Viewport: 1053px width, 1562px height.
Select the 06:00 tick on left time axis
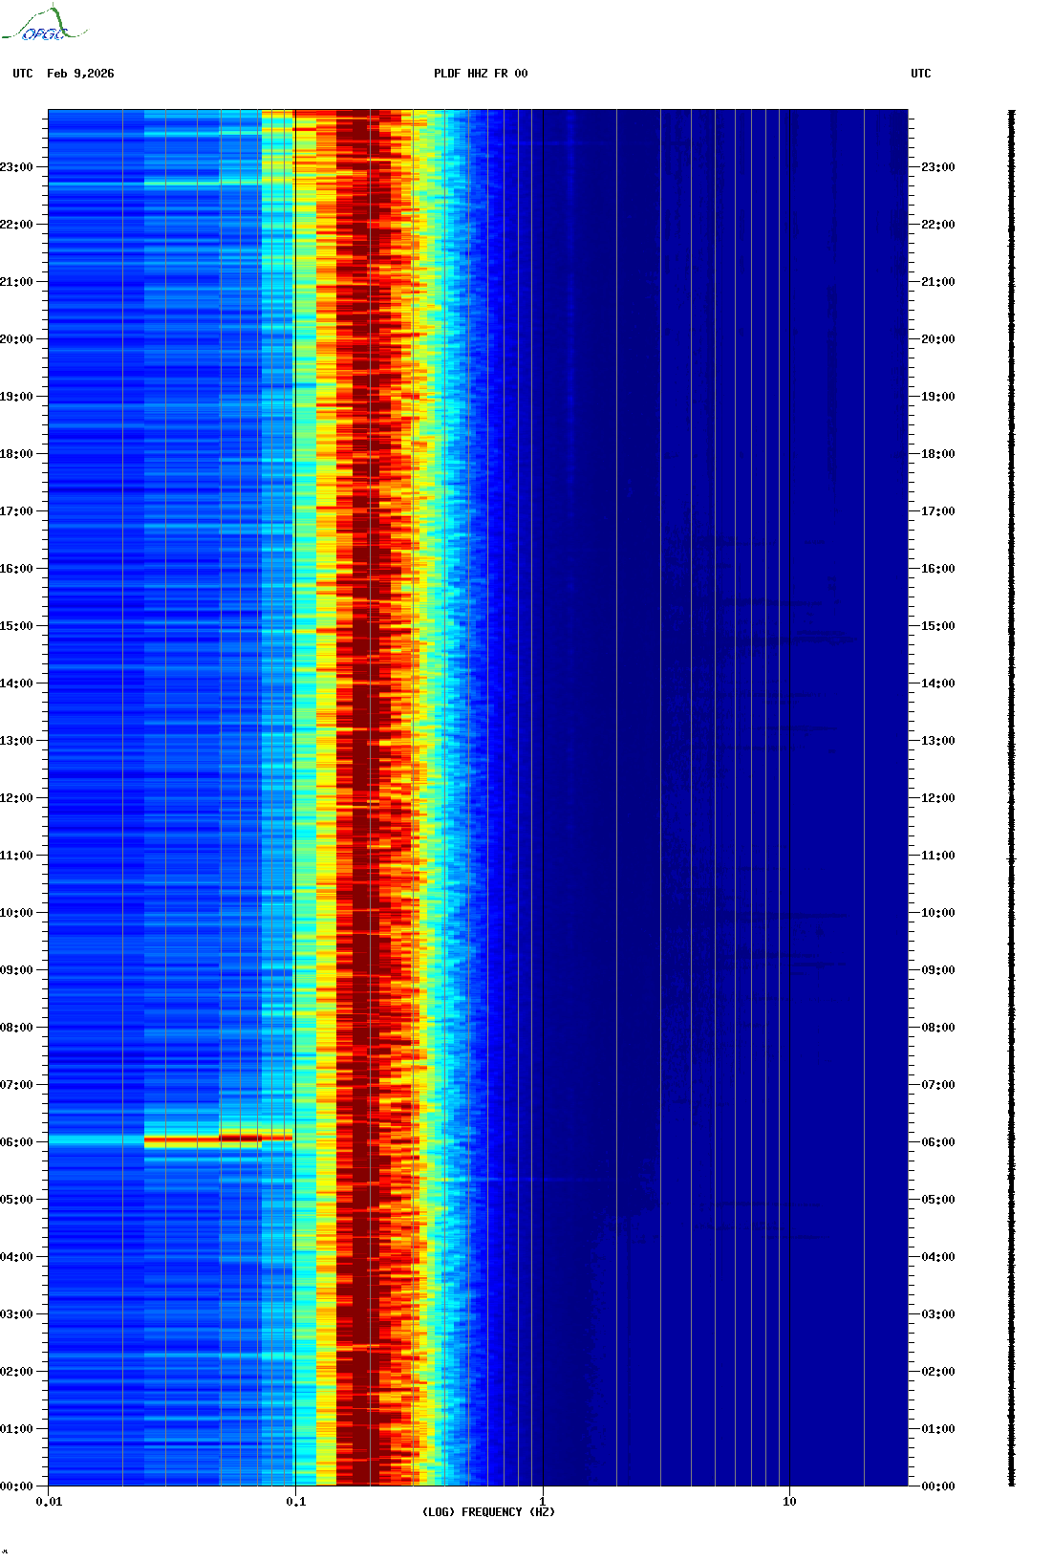(17, 1142)
